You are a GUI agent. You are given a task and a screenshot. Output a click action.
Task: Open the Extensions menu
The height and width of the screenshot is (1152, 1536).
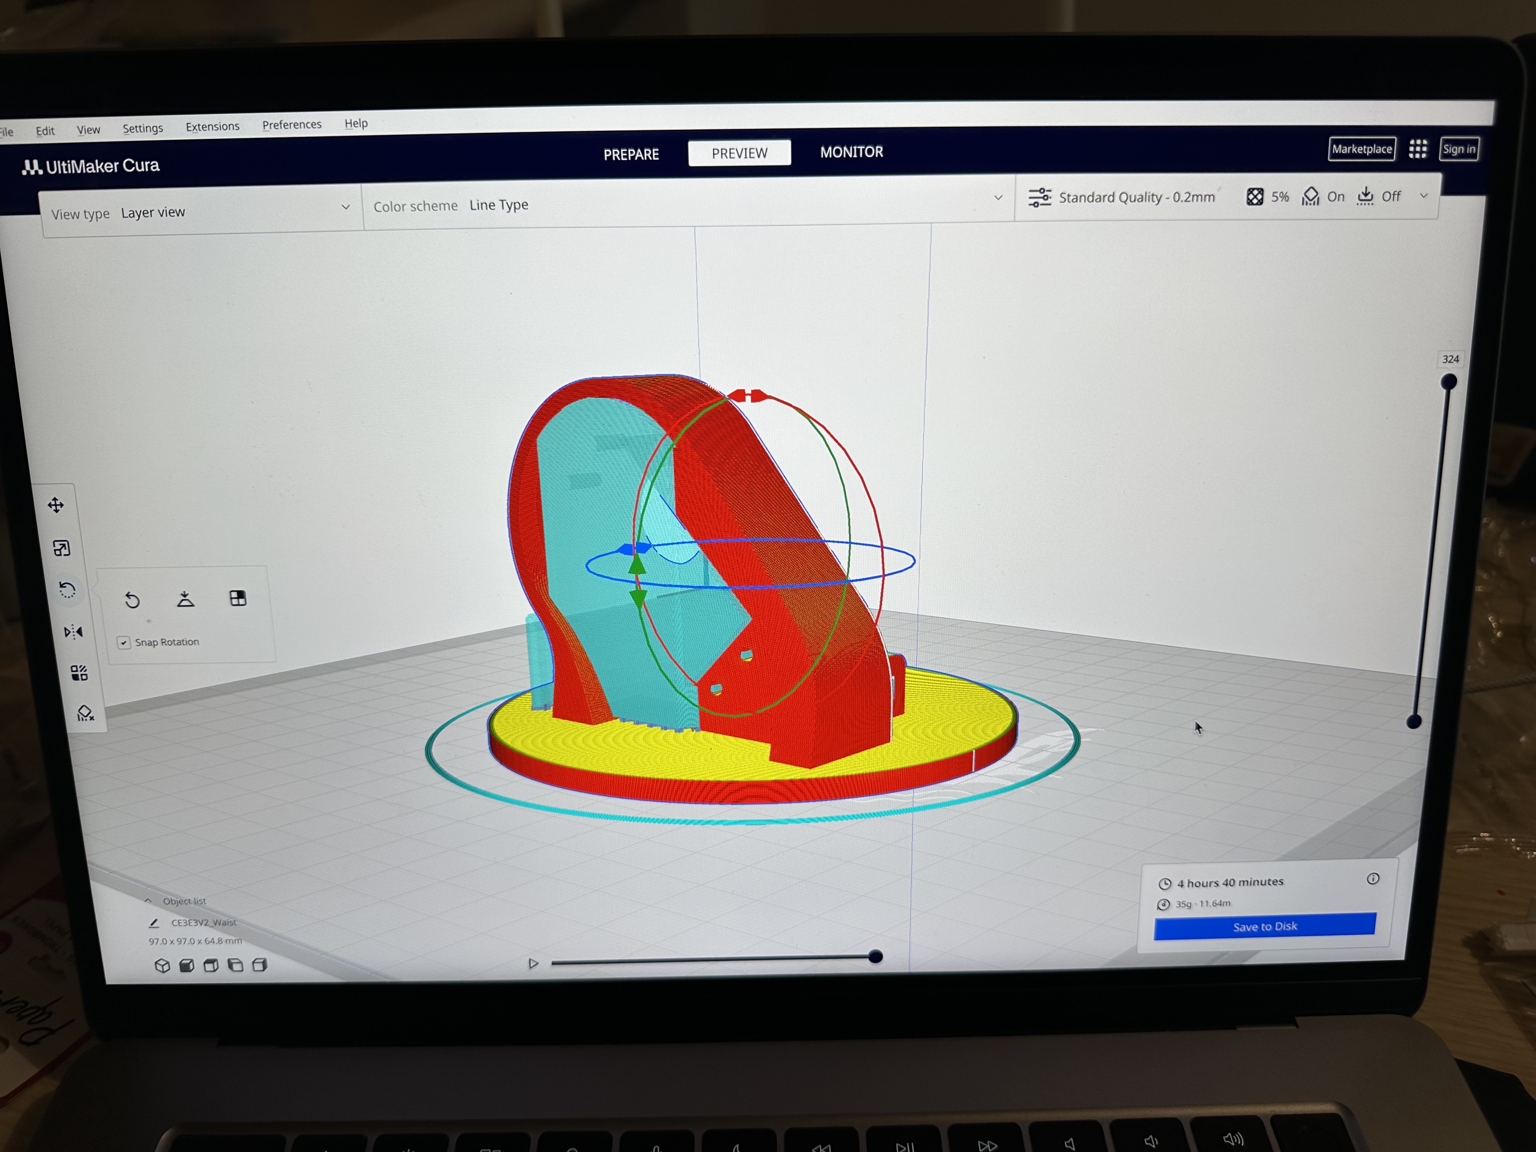coord(213,126)
